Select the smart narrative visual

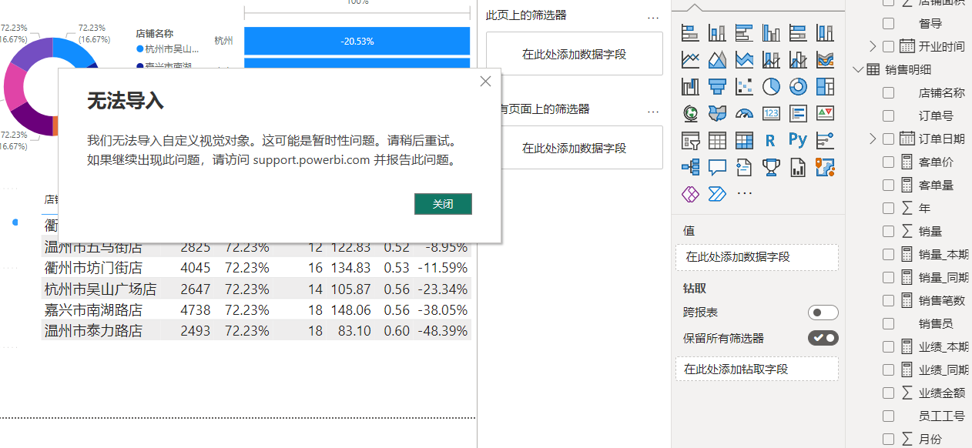(x=744, y=167)
